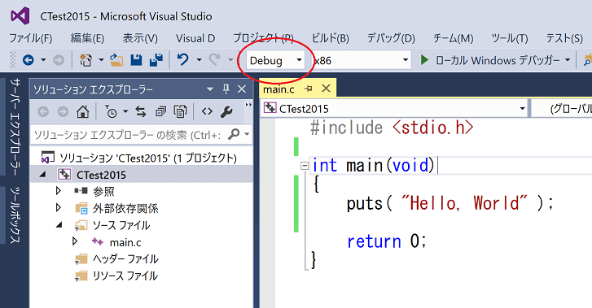Click the New Project toolbar icon

(x=86, y=60)
